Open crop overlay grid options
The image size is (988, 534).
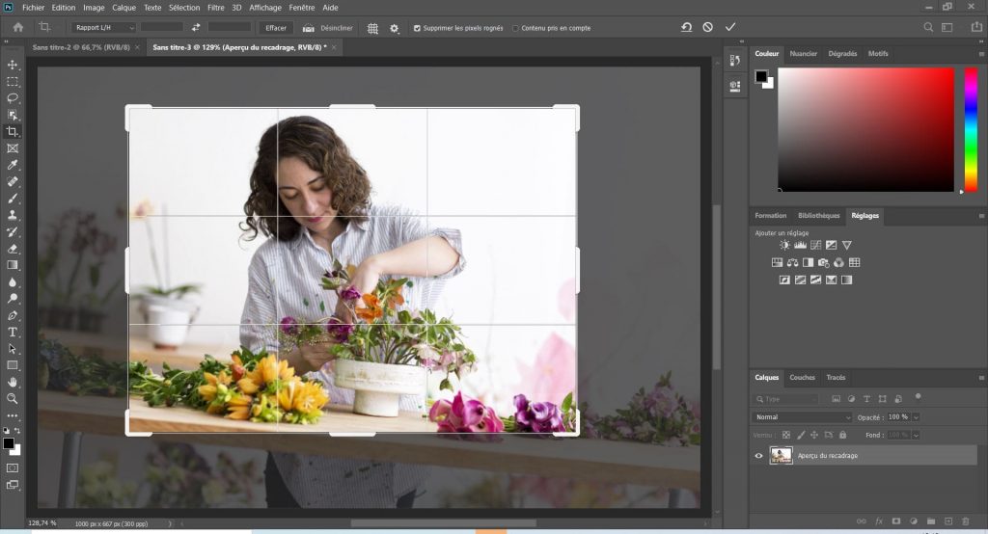pos(372,28)
